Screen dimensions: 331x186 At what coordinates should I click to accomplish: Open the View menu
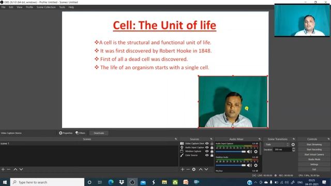[20, 7]
